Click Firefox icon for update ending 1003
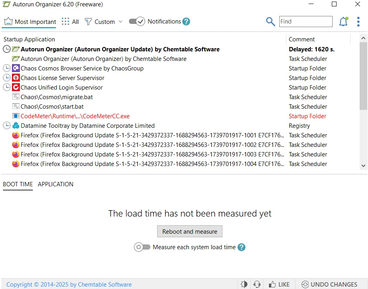 click(x=16, y=154)
